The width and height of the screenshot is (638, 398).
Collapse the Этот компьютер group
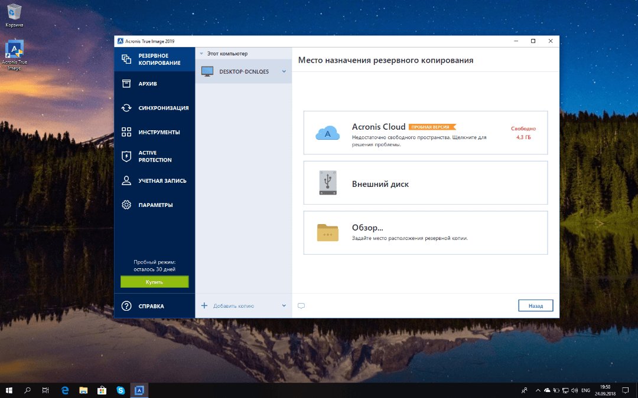coord(201,54)
